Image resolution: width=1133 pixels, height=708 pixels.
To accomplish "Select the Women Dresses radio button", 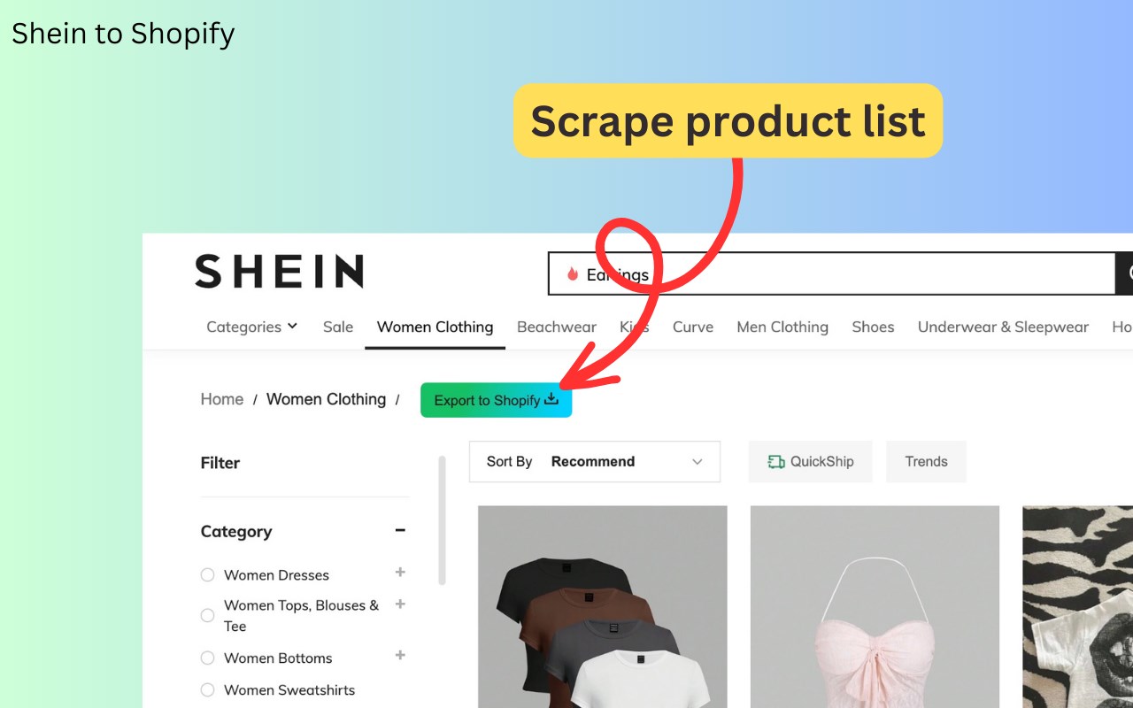I will (208, 575).
